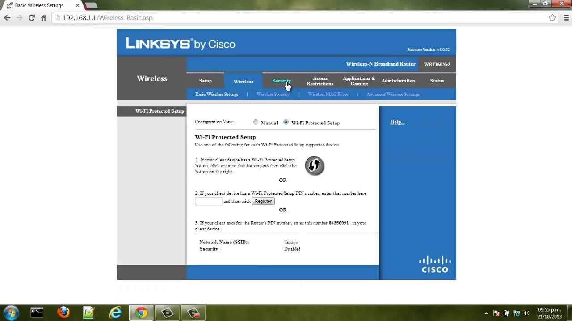Click the network tray icon
Image resolution: width=572 pixels, height=321 pixels.
pos(517,313)
